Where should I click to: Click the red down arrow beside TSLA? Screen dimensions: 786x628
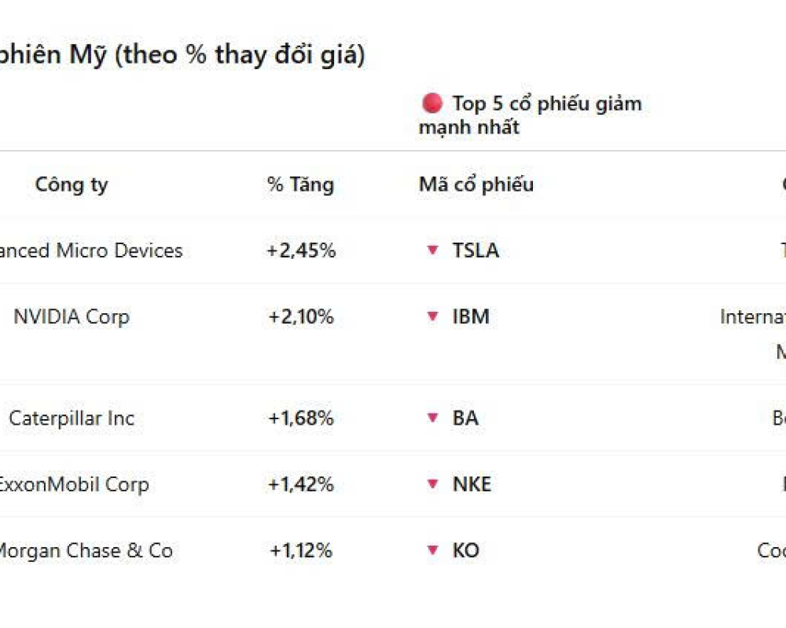click(x=432, y=250)
